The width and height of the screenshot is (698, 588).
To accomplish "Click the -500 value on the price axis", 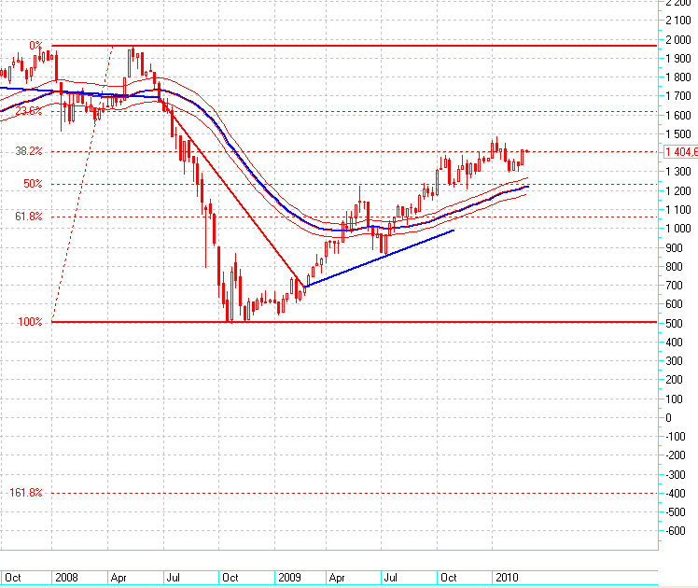I will tap(676, 512).
